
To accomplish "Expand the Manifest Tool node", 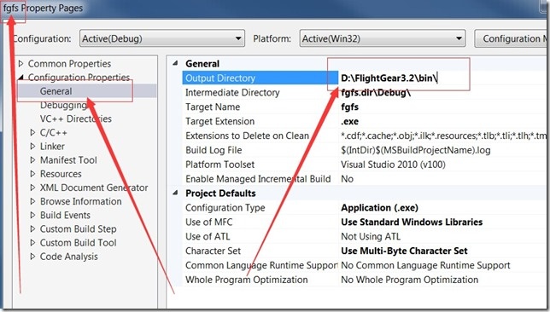I will click(32, 160).
